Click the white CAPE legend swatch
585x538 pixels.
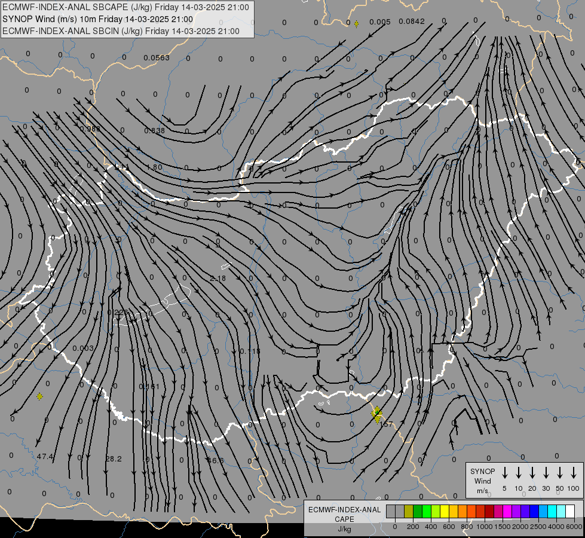click(569, 511)
